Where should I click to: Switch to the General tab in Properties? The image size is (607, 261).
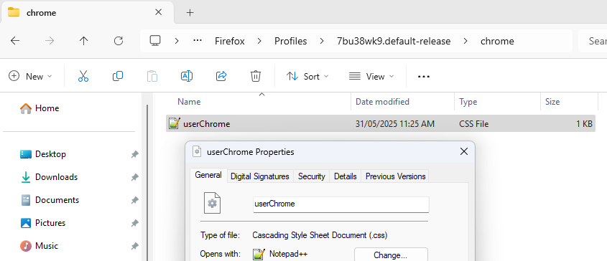tap(208, 175)
